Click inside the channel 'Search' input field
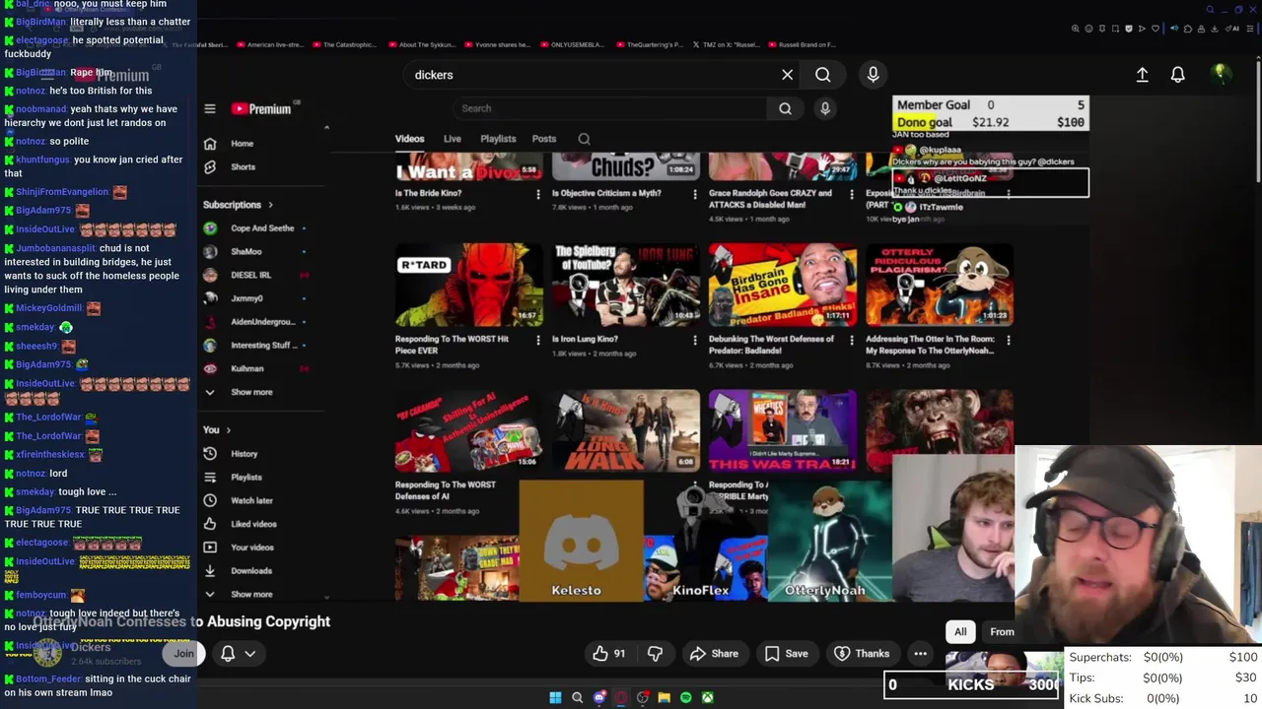The width and height of the screenshot is (1262, 709). [611, 108]
